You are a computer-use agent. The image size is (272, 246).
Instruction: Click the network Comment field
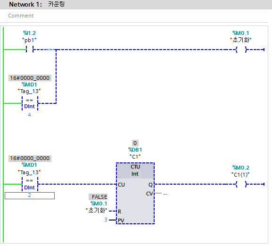[x=137, y=16]
